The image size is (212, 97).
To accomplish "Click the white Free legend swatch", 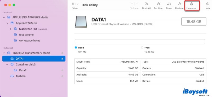I will pyautogui.click(x=142, y=48).
